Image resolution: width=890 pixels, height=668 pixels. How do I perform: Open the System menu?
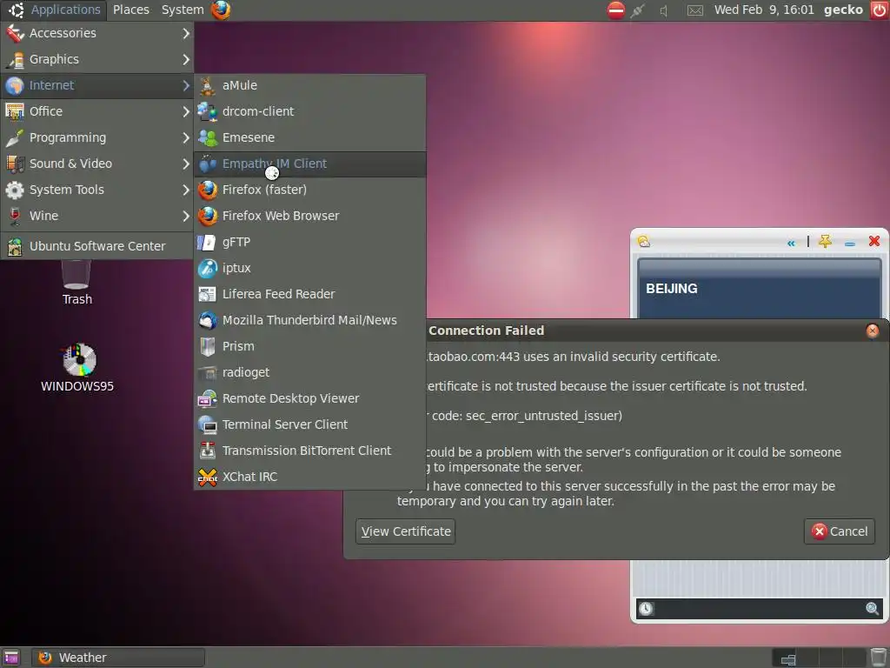183,10
